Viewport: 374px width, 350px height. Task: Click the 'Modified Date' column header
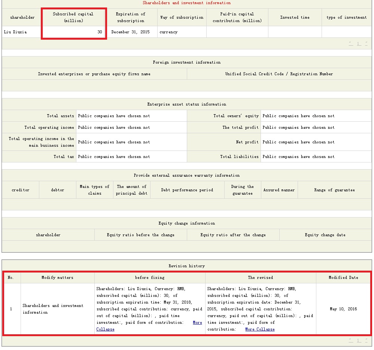tap(343, 277)
